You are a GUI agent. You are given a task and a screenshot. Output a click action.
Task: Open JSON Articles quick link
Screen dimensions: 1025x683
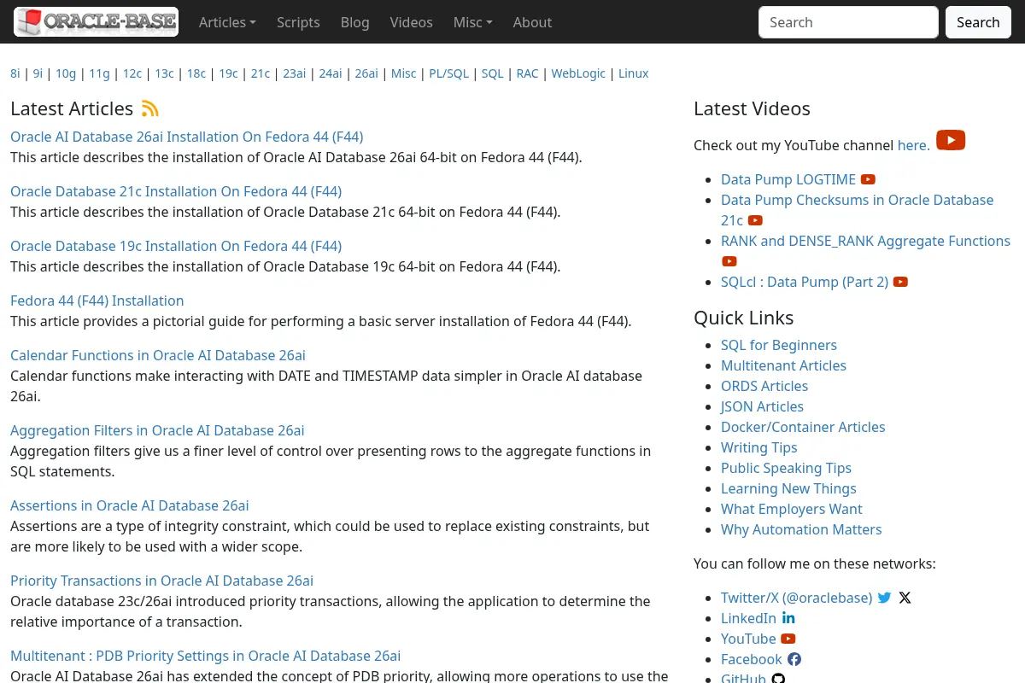pyautogui.click(x=762, y=406)
